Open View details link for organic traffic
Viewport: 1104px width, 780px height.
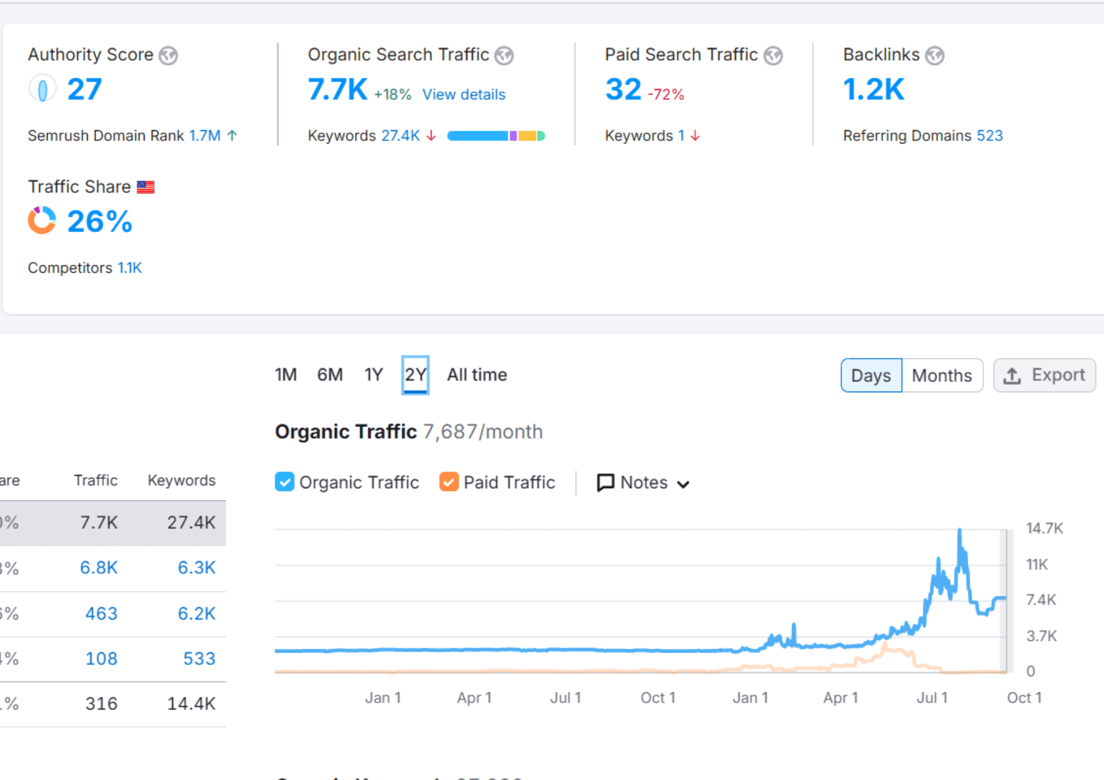pyautogui.click(x=464, y=95)
